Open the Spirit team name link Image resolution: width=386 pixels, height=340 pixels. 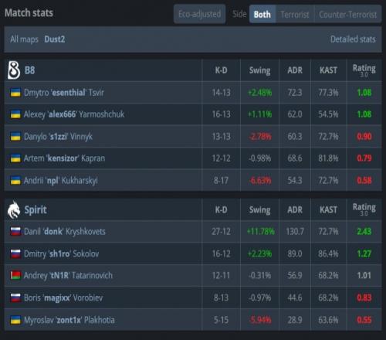pos(36,209)
